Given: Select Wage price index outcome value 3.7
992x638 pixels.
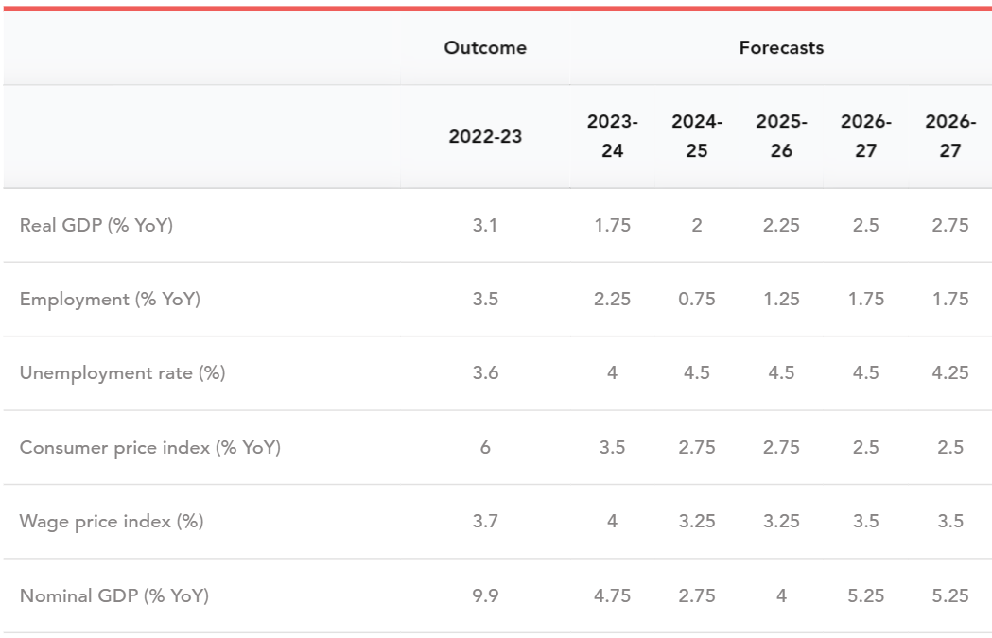Looking at the screenshot, I should point(485,521).
